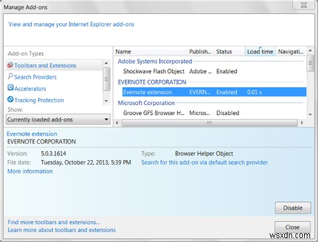Click the EVERNOTE CORPORATION group header
This screenshot has height=242, width=318.
pyautogui.click(x=152, y=82)
